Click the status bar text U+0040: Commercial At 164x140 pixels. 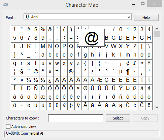click(25, 133)
